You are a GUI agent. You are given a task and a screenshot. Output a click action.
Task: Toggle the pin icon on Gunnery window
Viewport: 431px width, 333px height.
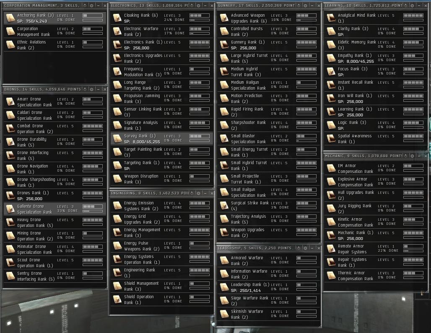[x=298, y=5]
